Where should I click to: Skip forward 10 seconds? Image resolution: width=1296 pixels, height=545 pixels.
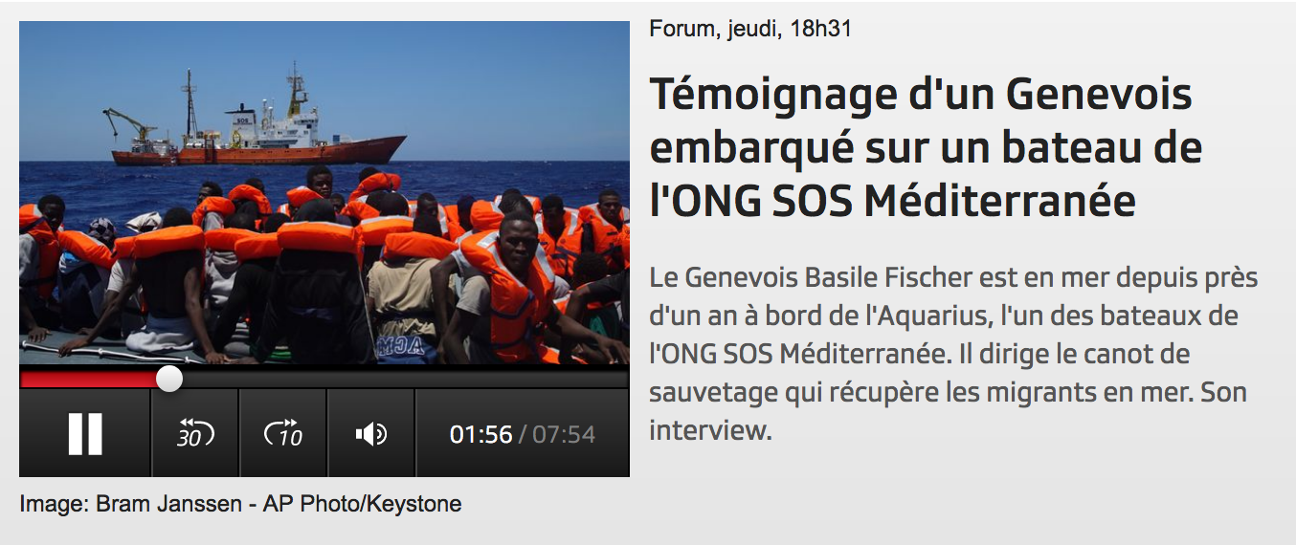[283, 433]
